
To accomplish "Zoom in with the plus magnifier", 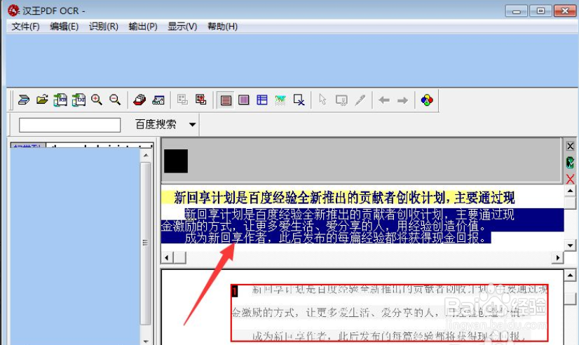I will coord(97,100).
